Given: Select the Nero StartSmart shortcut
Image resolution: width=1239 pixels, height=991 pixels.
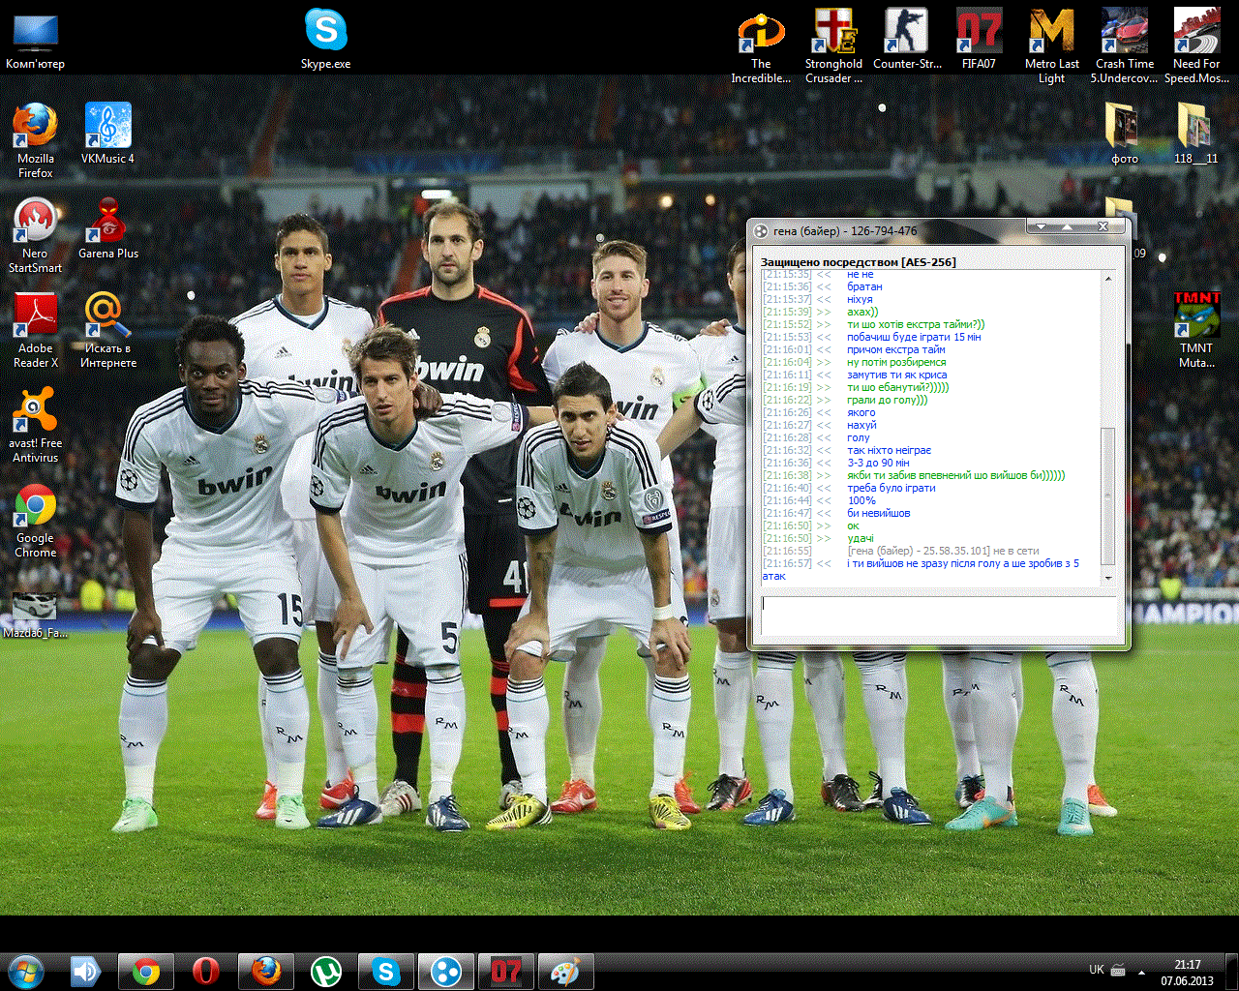Looking at the screenshot, I should pos(36,236).
